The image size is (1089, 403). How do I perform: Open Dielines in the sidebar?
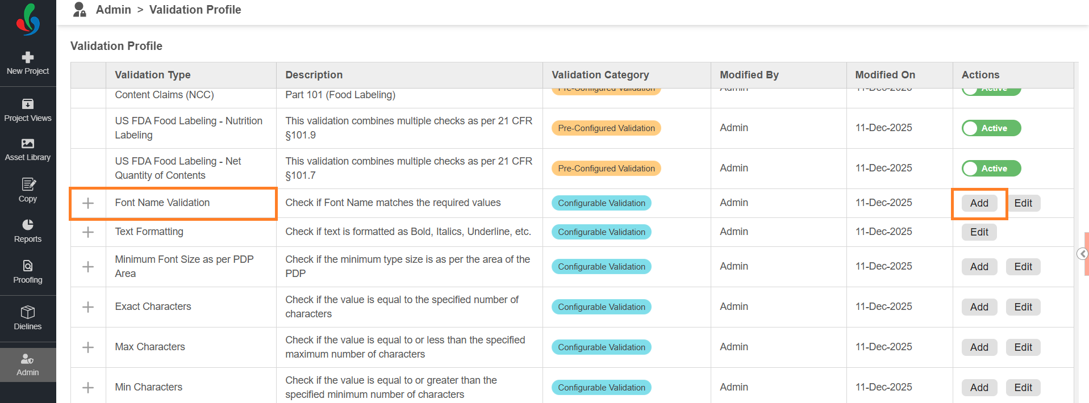[x=28, y=318]
